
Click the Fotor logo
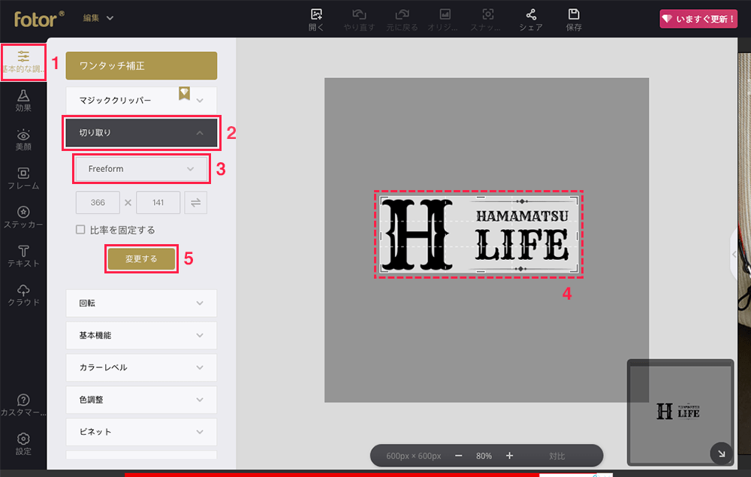(39, 19)
